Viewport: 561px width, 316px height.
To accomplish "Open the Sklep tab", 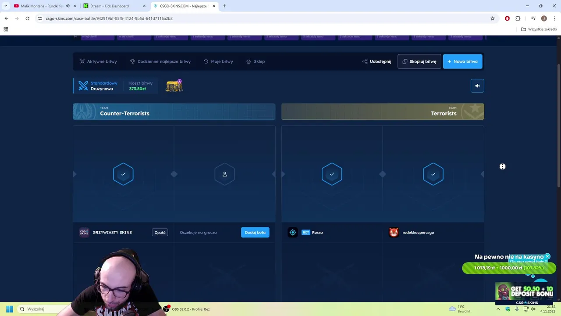I will (256, 61).
